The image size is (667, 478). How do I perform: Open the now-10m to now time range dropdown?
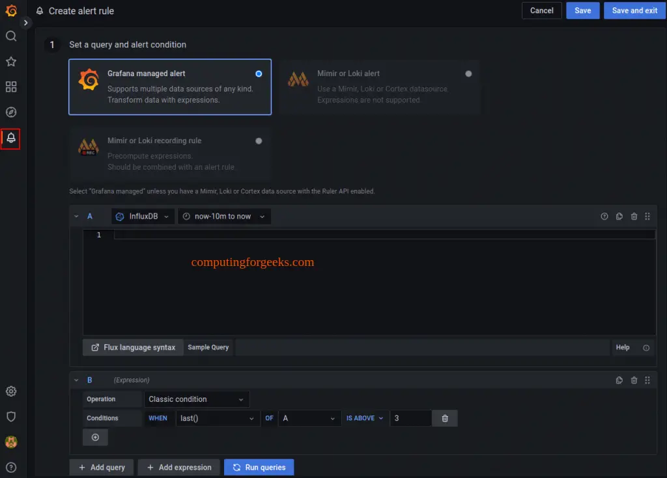[x=224, y=217]
